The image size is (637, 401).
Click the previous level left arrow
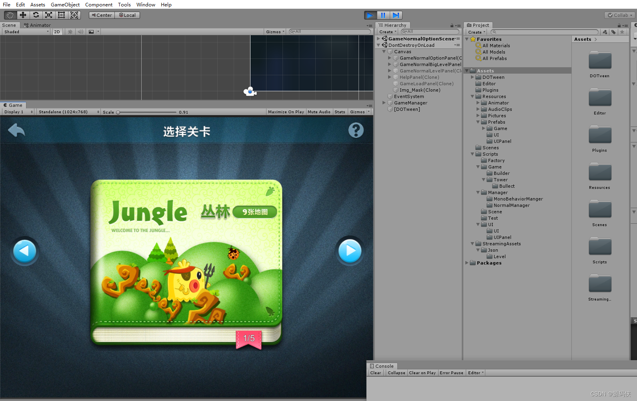click(x=24, y=251)
